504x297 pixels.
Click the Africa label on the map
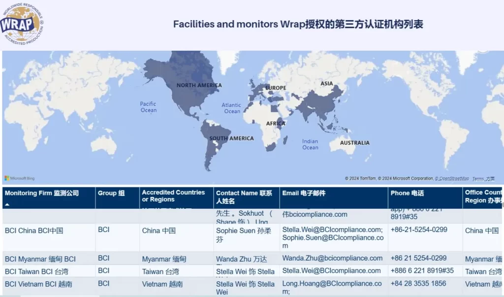[276, 124]
